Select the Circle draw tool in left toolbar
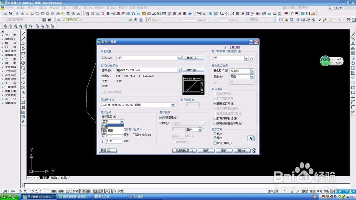This screenshot has width=356, height=200. (x=23, y=63)
